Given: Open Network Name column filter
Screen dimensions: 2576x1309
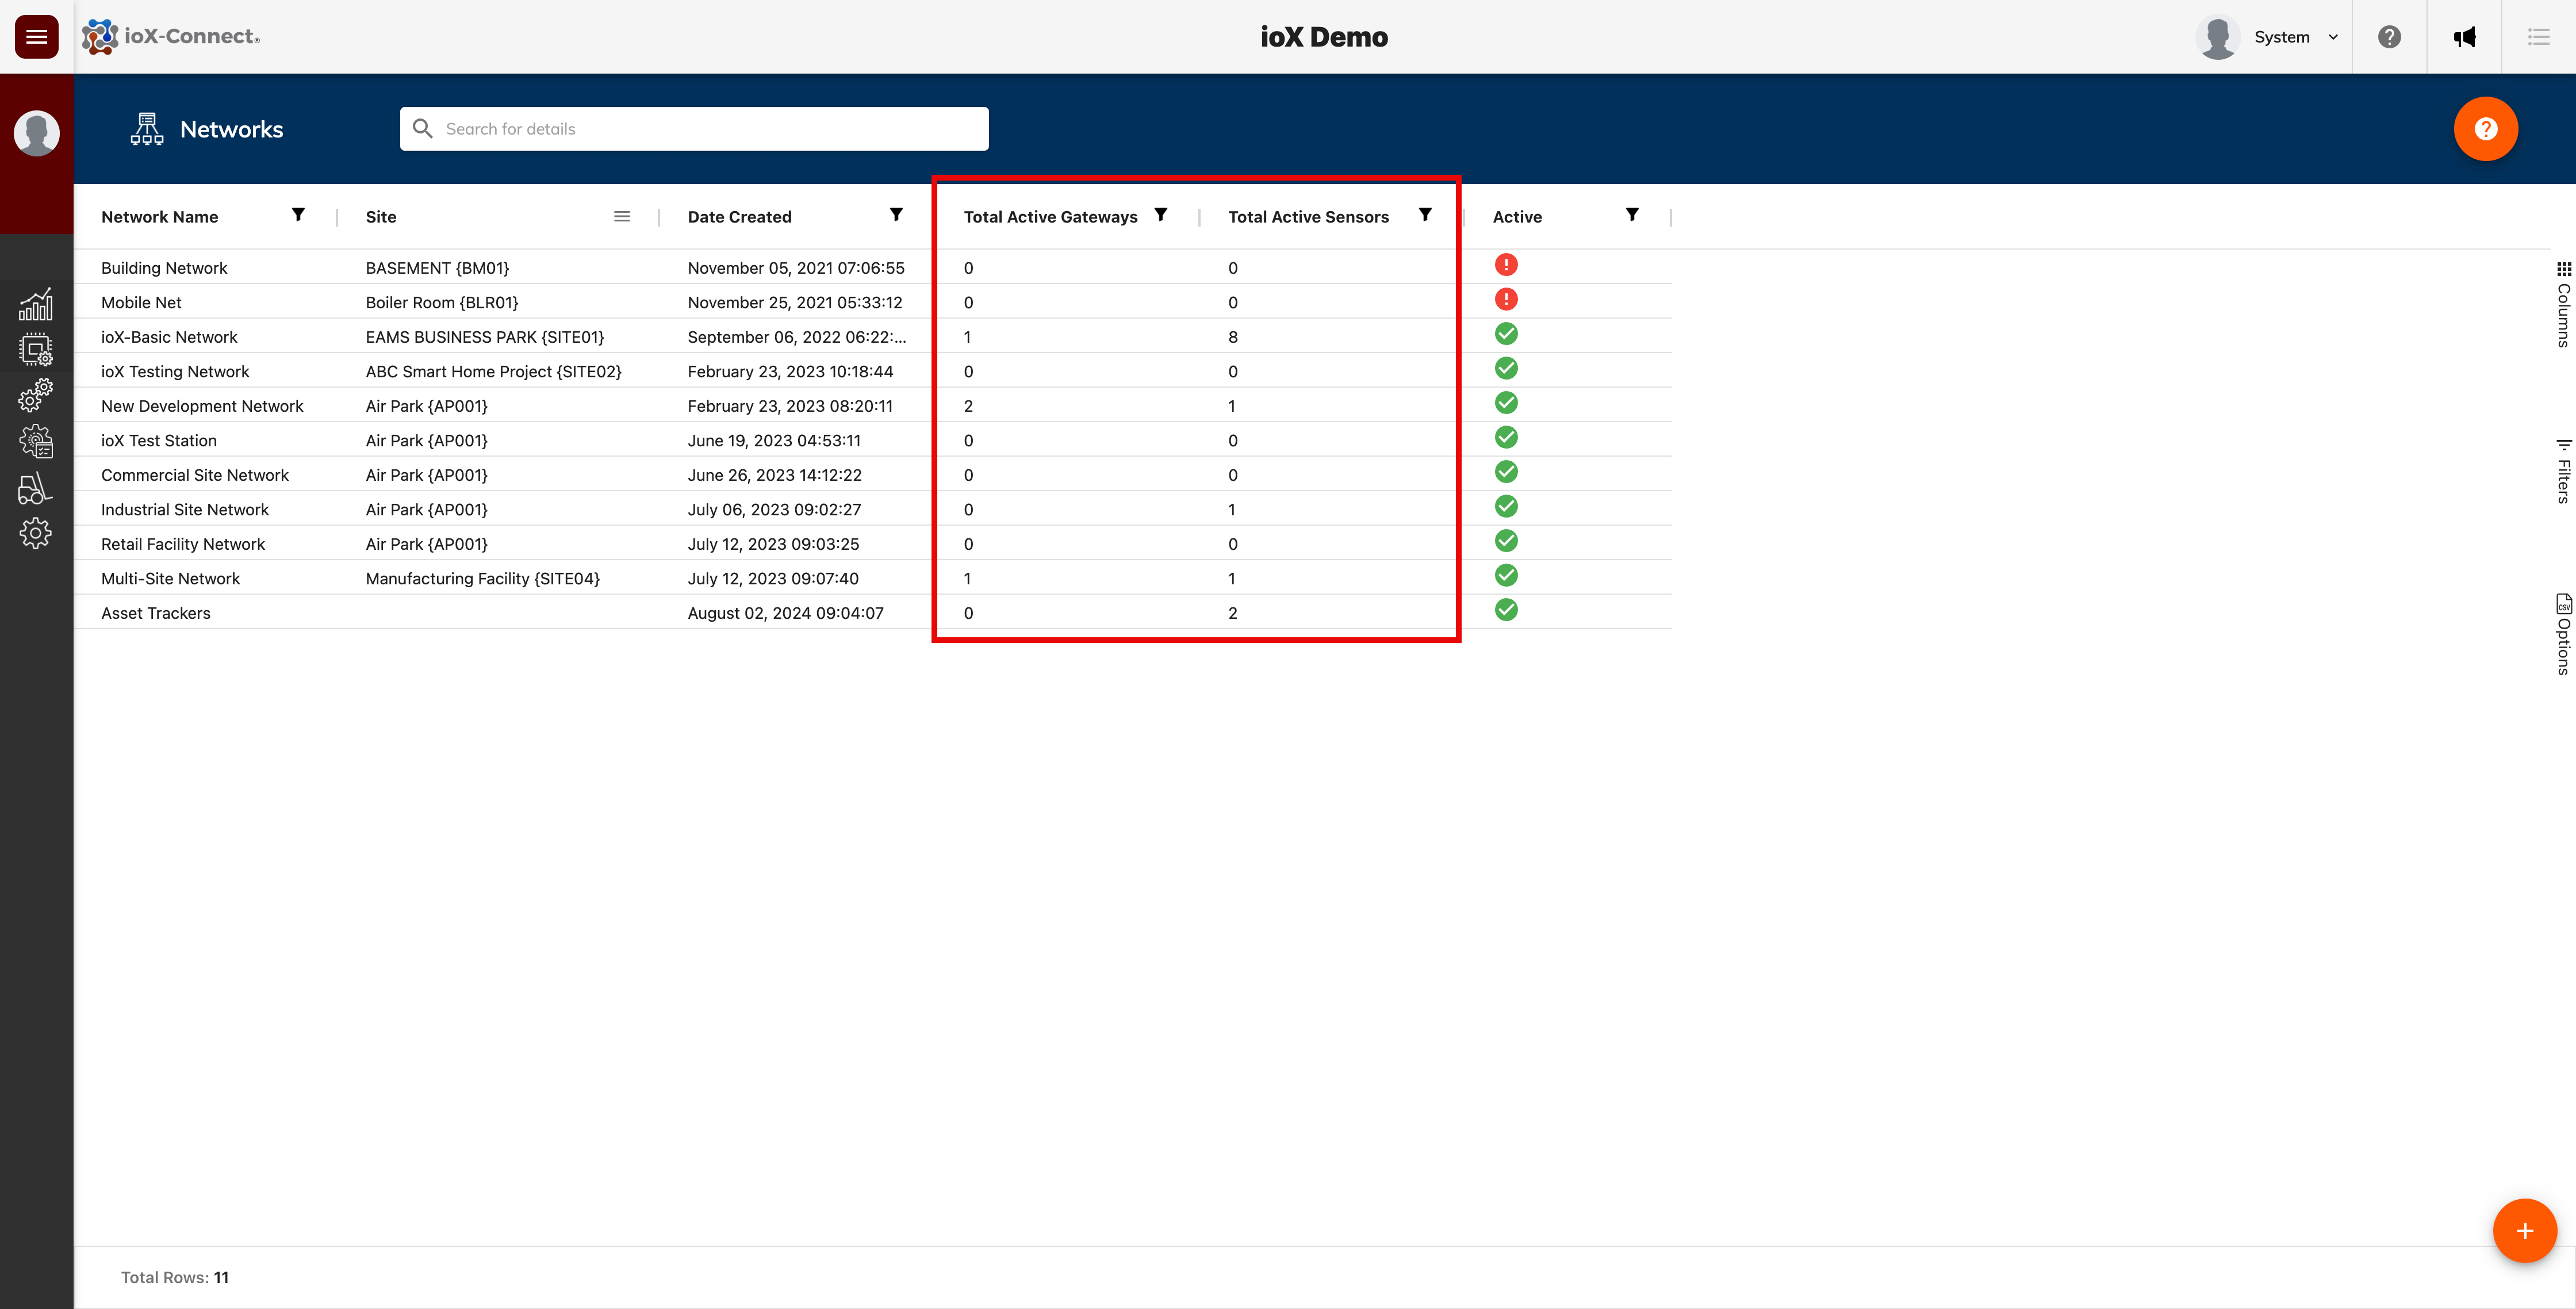Looking at the screenshot, I should (298, 215).
